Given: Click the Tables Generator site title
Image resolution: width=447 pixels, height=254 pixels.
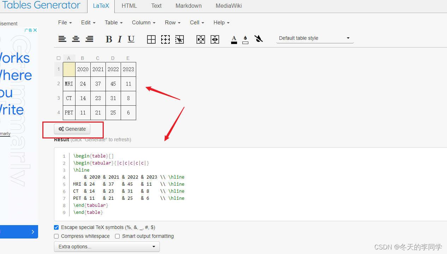Looking at the screenshot, I should (x=41, y=5).
